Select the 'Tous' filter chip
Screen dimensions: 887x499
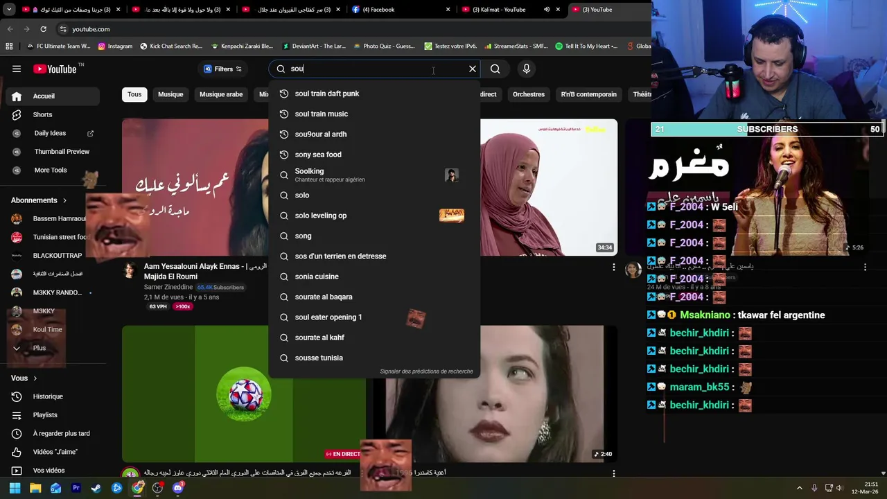134,94
